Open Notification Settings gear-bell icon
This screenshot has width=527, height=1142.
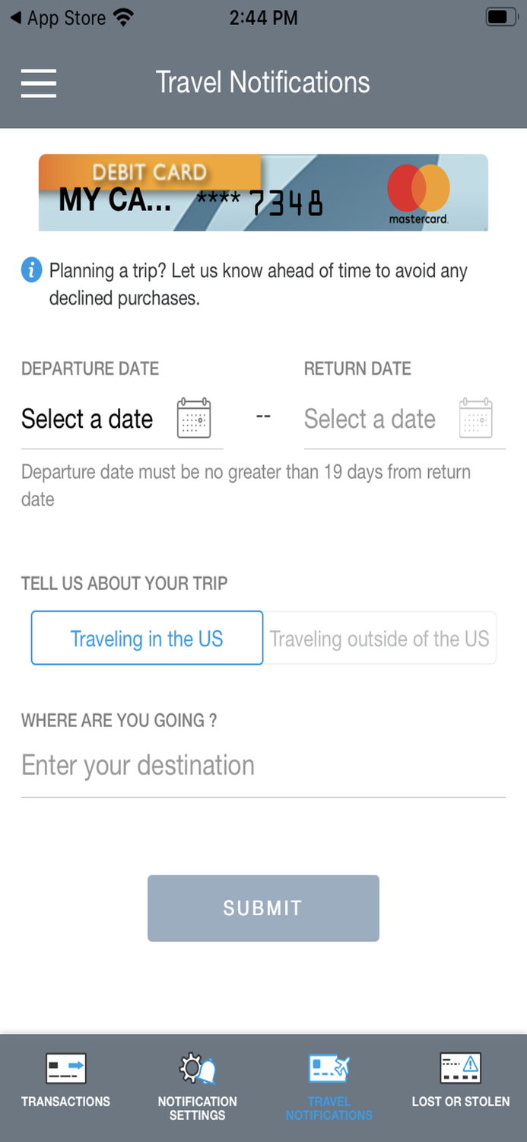197,1068
